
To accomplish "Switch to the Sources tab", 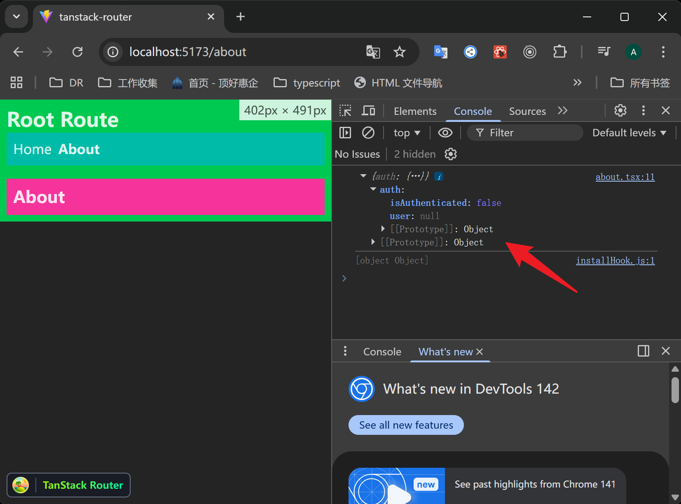I will pos(527,111).
